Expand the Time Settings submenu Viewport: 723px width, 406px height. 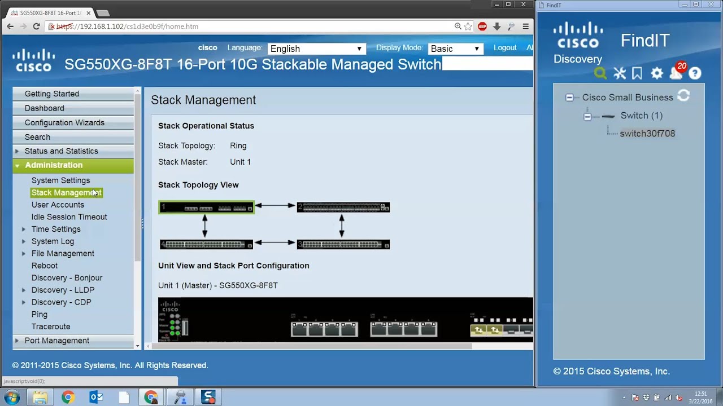24,229
